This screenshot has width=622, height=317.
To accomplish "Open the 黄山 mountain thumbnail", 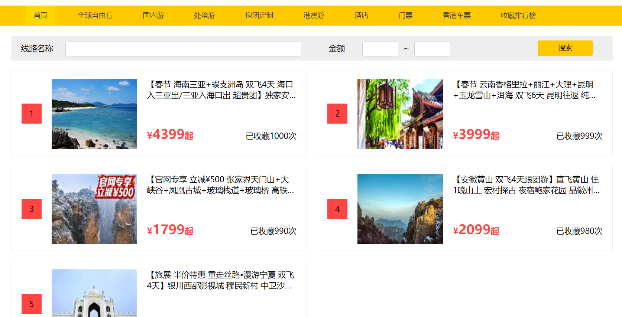I will [x=400, y=209].
